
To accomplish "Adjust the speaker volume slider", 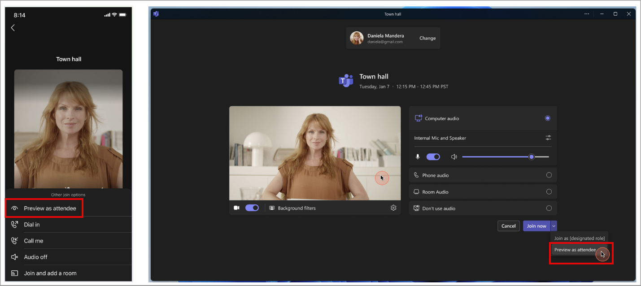I will coord(506,157).
